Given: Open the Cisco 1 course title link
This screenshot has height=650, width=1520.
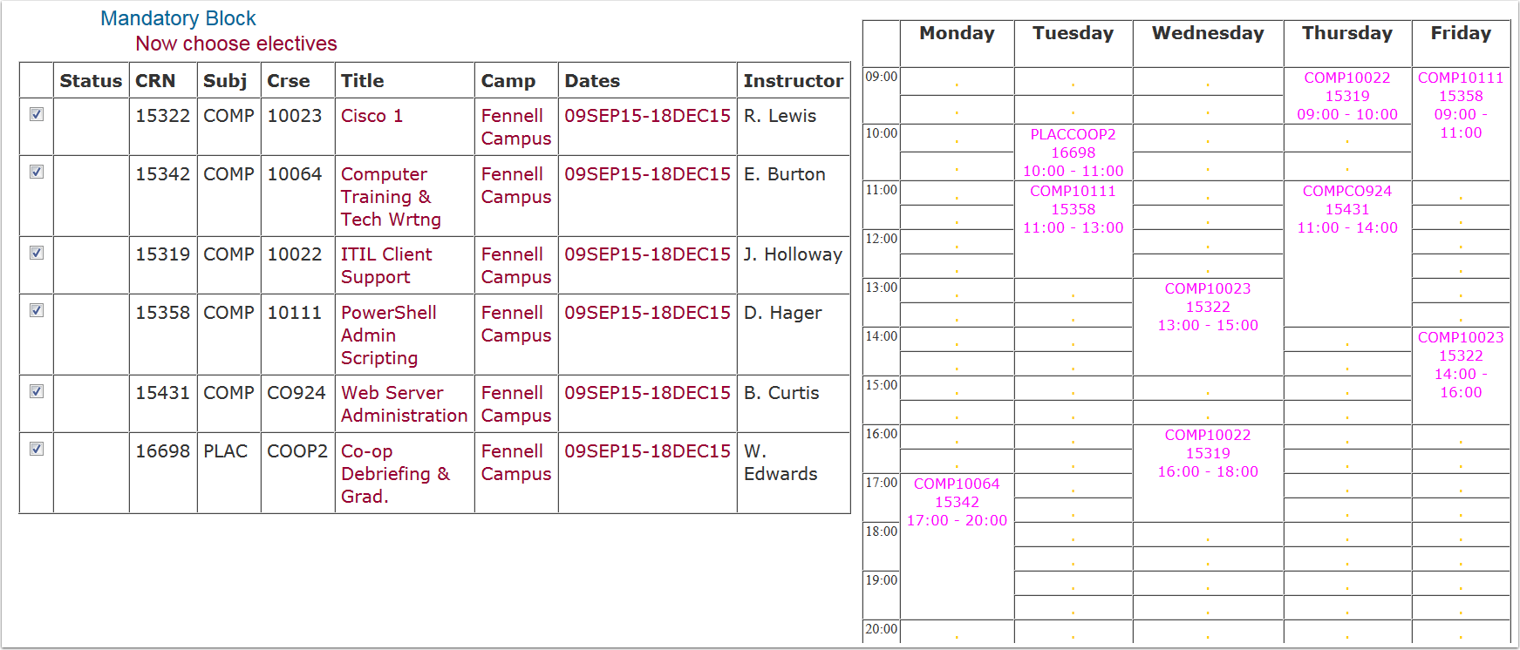Looking at the screenshot, I should [x=371, y=116].
